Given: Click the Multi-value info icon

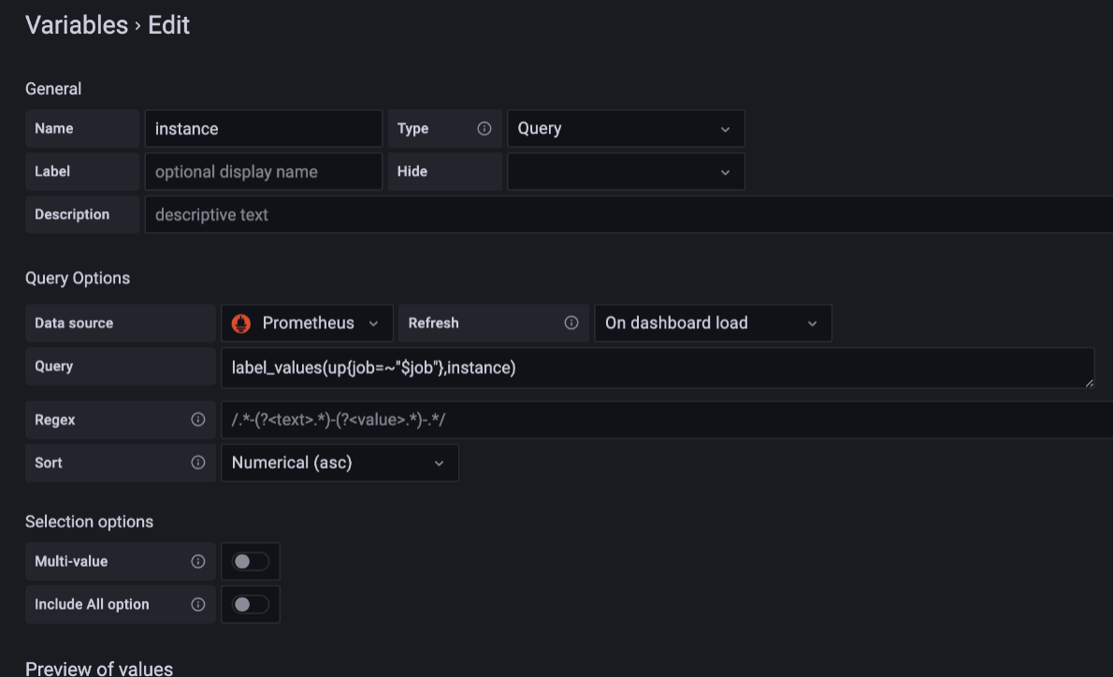Looking at the screenshot, I should [197, 561].
